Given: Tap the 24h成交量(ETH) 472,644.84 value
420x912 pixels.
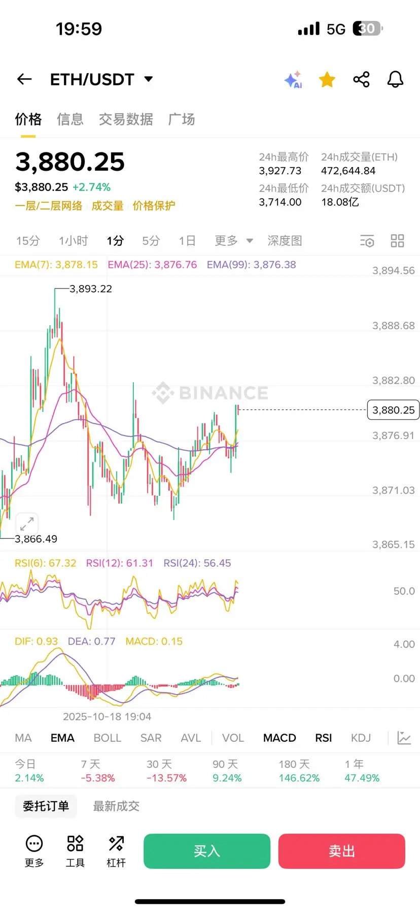Looking at the screenshot, I should pos(348,171).
